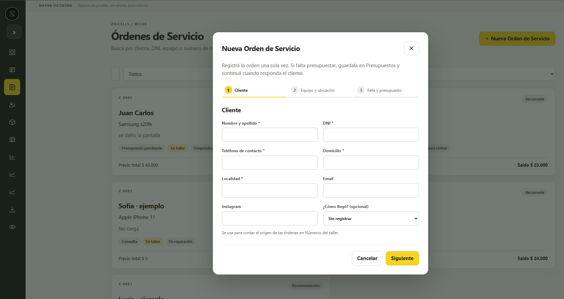Click the 'Recomendación' badge on order Z-0001
The width and height of the screenshot is (564, 299).
coord(306,286)
